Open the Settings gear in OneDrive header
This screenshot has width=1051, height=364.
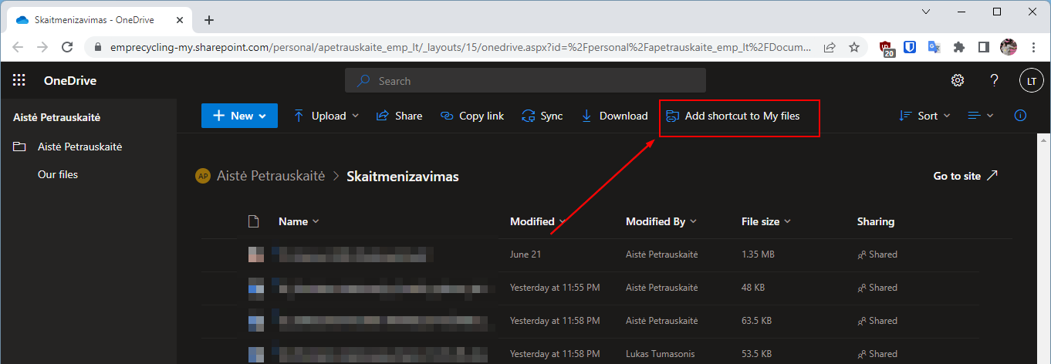[958, 80]
